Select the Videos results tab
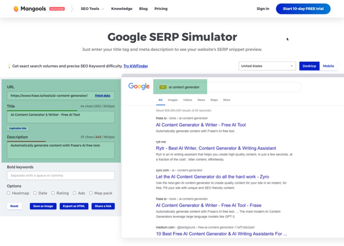The width and height of the screenshot is (344, 246). [187, 100]
